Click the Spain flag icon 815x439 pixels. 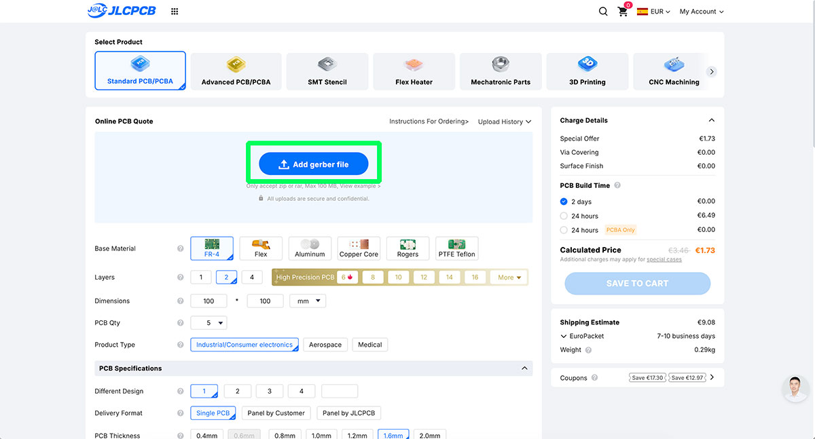pos(642,12)
